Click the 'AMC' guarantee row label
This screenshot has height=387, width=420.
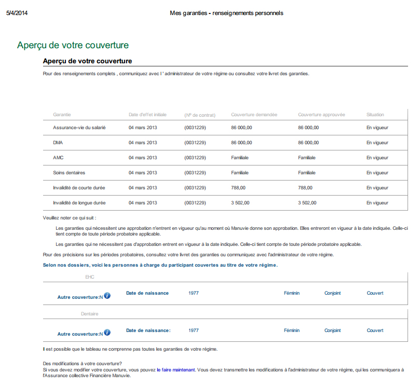point(58,158)
